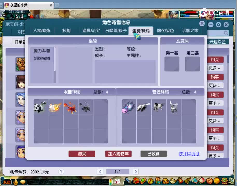Click the chat level color bar
237x186 pixels.
(x=111, y=182)
